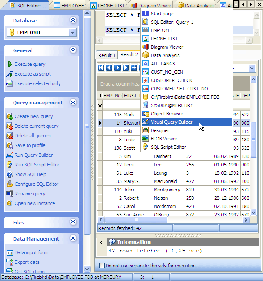Choose Start page in window list
The width and height of the screenshot is (263, 281).
[x=187, y=14]
